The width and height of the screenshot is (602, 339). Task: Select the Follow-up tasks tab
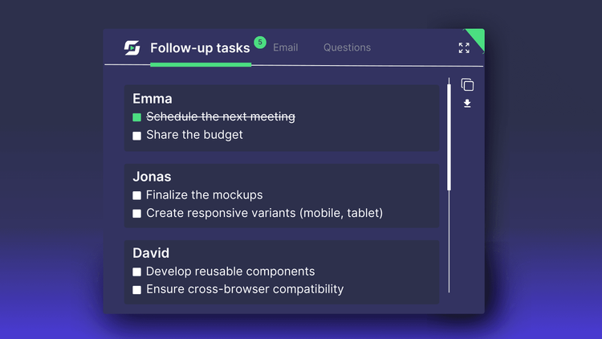click(200, 48)
